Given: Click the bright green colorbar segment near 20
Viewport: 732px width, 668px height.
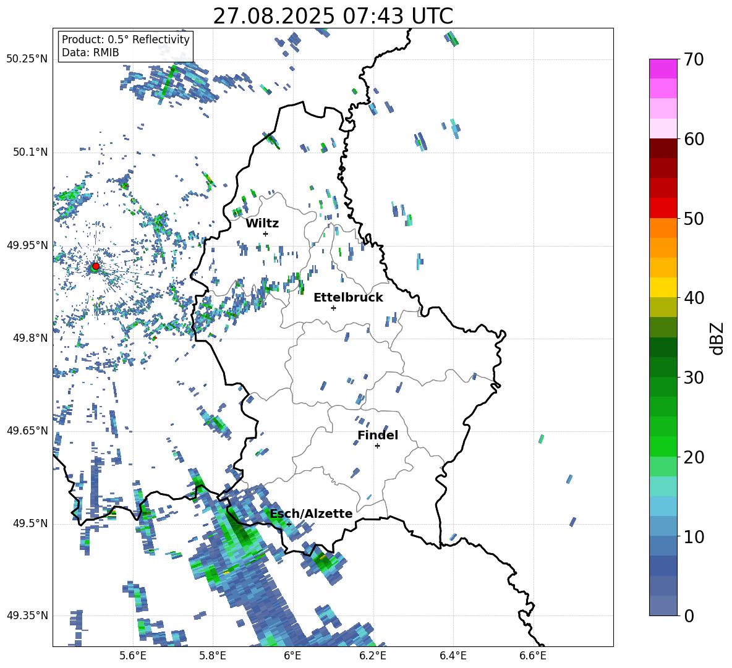Looking at the screenshot, I should tap(663, 446).
